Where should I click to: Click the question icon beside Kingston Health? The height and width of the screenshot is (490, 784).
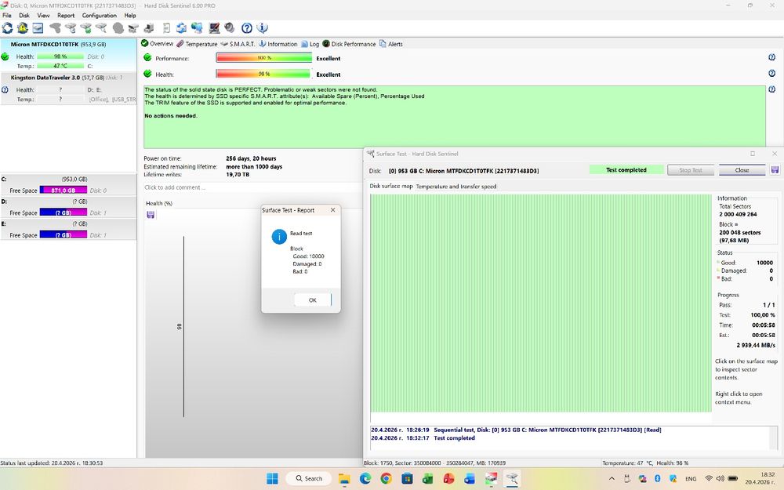pos(5,90)
